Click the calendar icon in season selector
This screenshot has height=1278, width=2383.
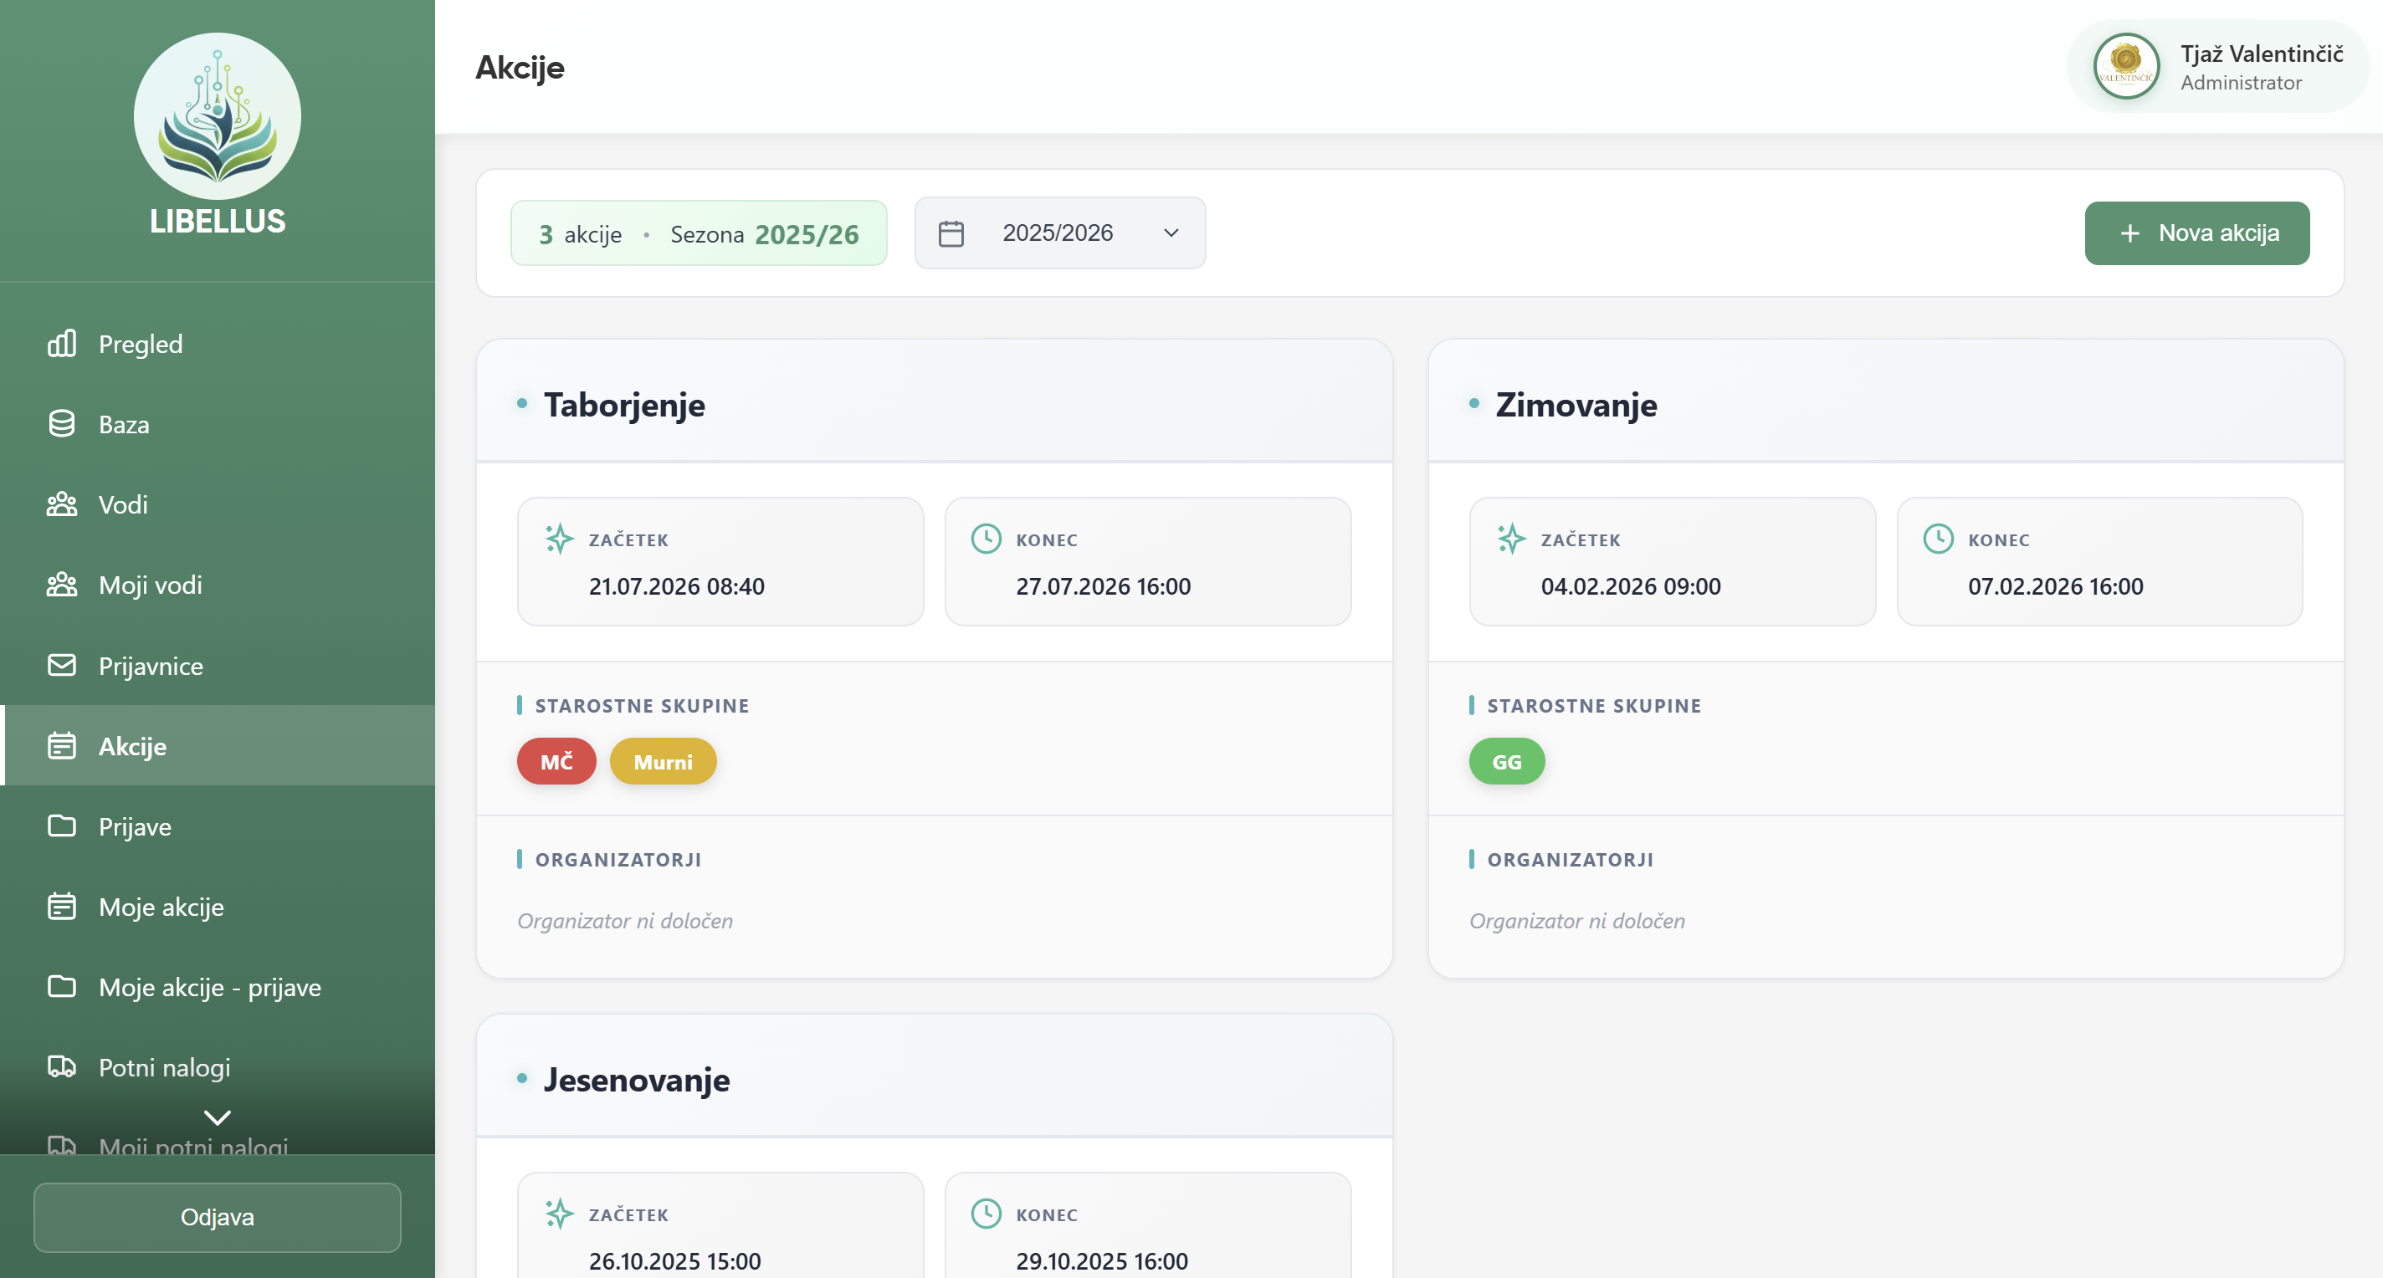point(951,233)
